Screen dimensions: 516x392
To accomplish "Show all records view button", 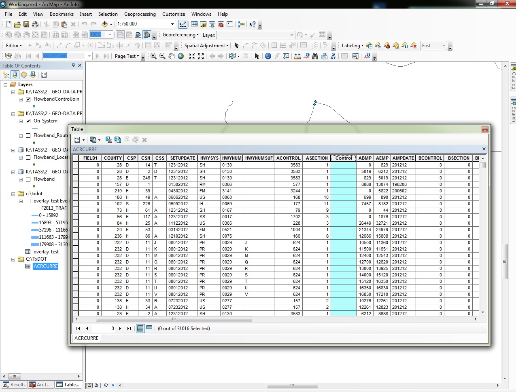I will [140, 329].
